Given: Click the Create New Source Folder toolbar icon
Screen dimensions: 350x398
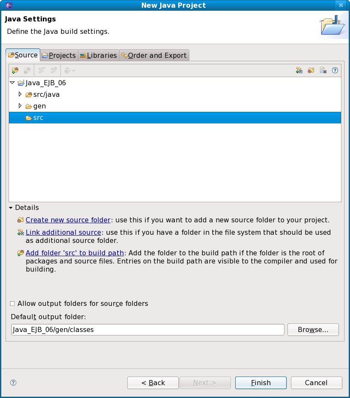Looking at the screenshot, I should coord(311,70).
